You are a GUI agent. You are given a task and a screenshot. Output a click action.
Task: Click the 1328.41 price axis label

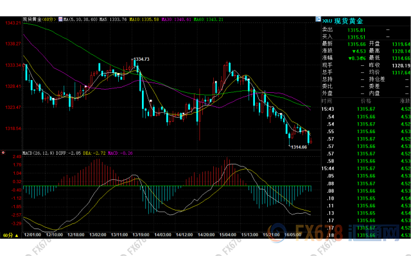point(13,86)
